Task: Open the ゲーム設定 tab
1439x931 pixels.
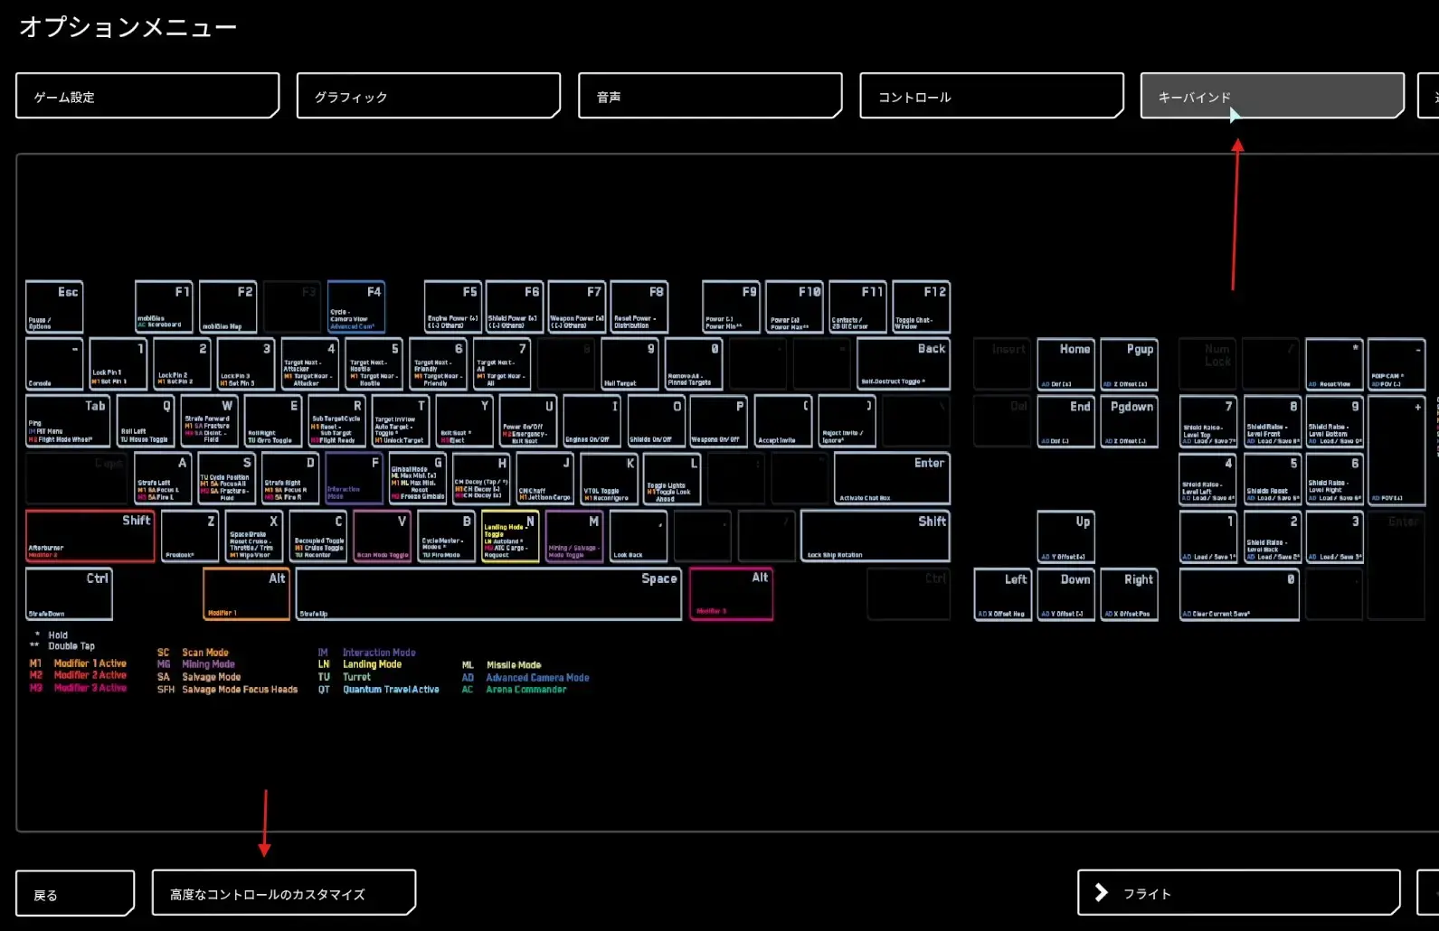Action: point(147,96)
